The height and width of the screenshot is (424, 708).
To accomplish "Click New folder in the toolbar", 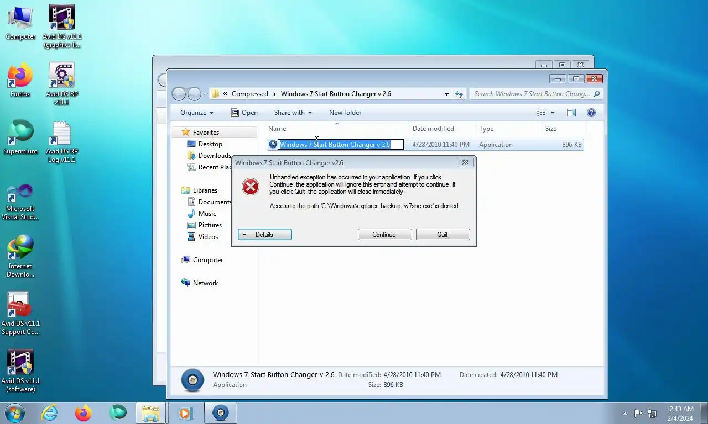I will click(345, 113).
